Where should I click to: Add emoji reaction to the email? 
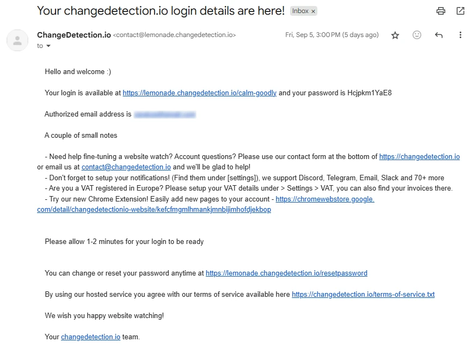417,35
